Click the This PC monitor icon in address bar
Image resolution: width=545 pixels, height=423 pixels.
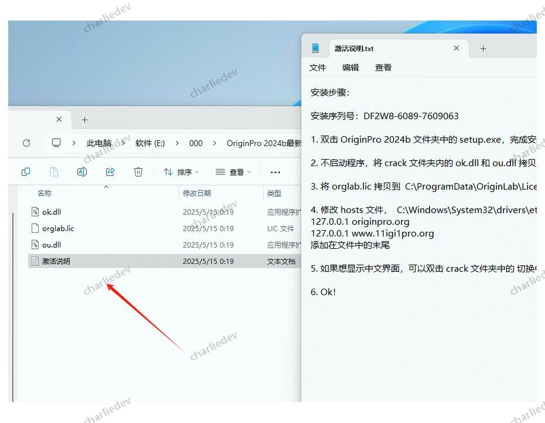[x=56, y=143]
